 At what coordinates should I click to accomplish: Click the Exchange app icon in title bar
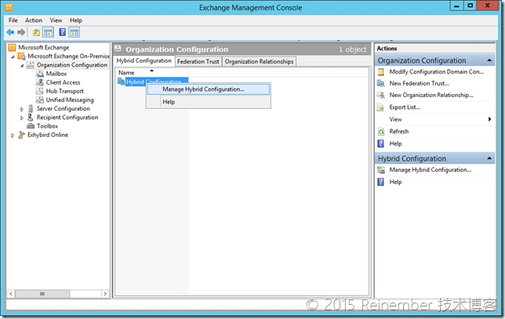click(9, 7)
